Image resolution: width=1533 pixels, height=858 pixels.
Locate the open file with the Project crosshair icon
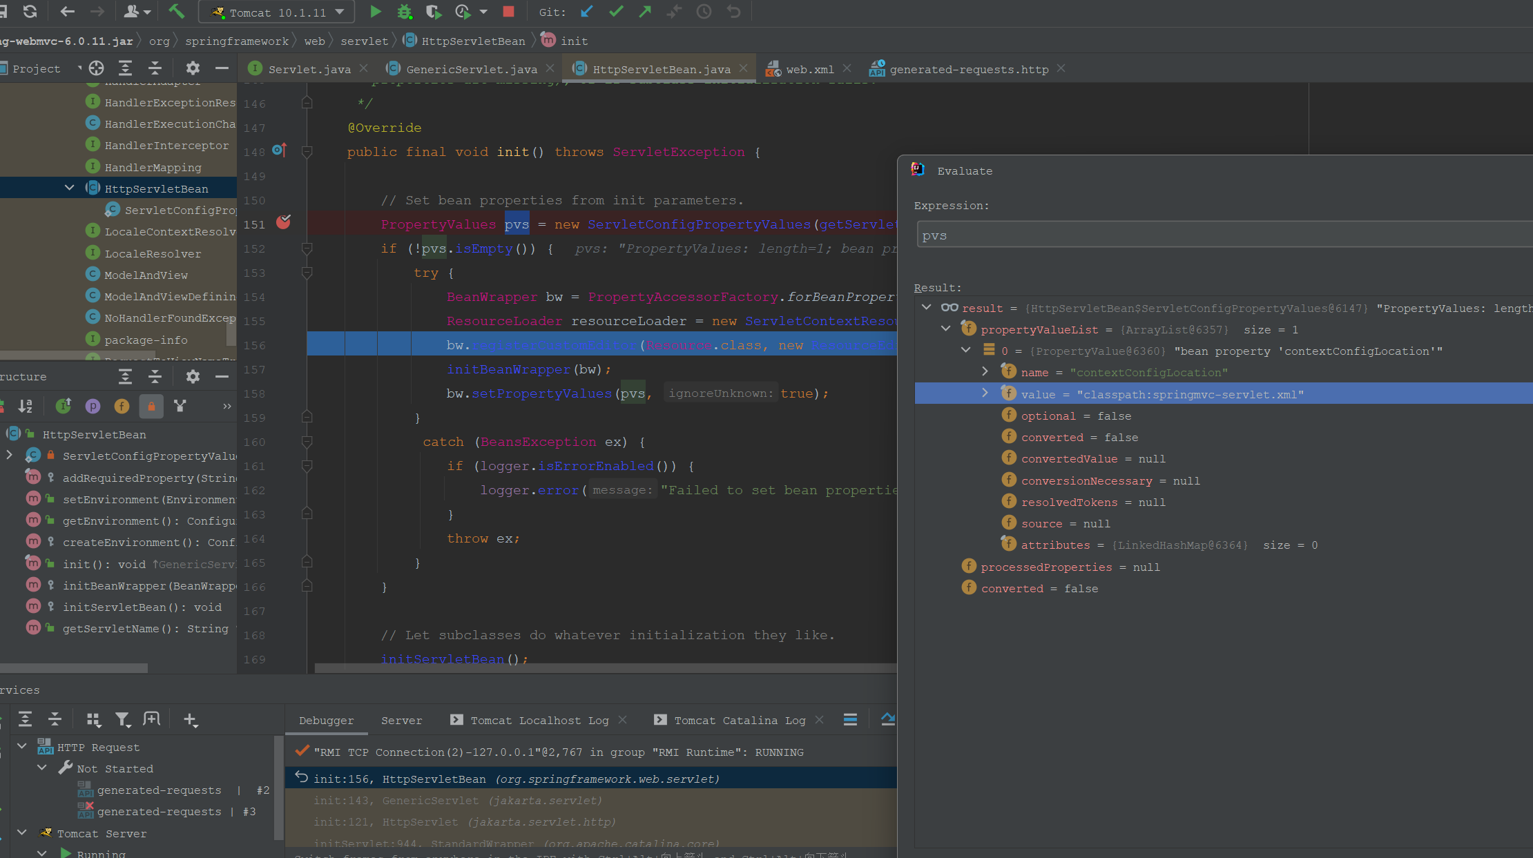coord(97,68)
